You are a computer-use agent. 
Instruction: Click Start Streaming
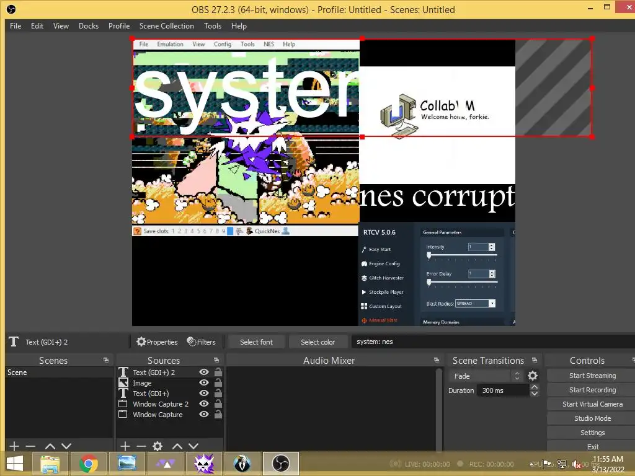click(592, 376)
